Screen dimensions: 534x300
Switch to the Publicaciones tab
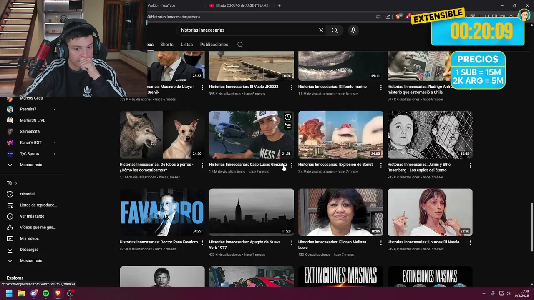click(x=214, y=45)
